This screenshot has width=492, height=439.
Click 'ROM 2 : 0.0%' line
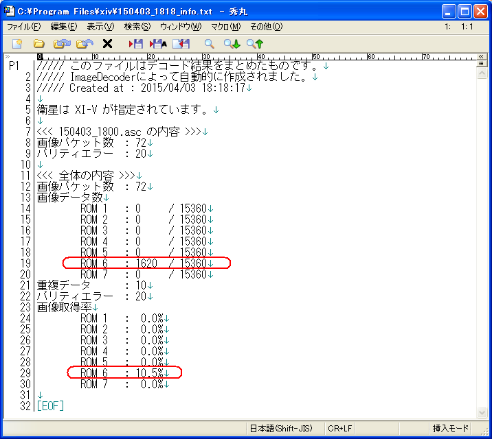125,329
